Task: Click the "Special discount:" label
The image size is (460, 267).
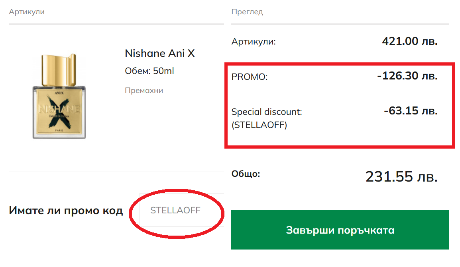Action: click(x=267, y=112)
